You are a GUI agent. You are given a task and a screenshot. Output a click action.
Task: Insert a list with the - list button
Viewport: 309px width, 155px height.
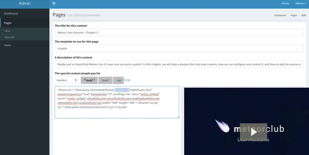point(118,80)
